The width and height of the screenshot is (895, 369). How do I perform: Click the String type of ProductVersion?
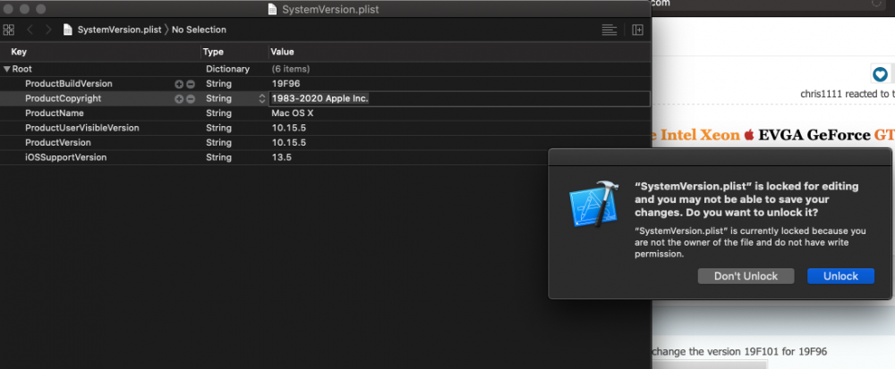pyautogui.click(x=218, y=142)
